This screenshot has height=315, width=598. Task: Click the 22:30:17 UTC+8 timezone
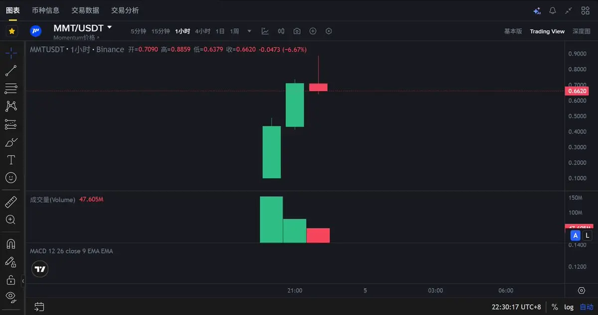coord(516,307)
